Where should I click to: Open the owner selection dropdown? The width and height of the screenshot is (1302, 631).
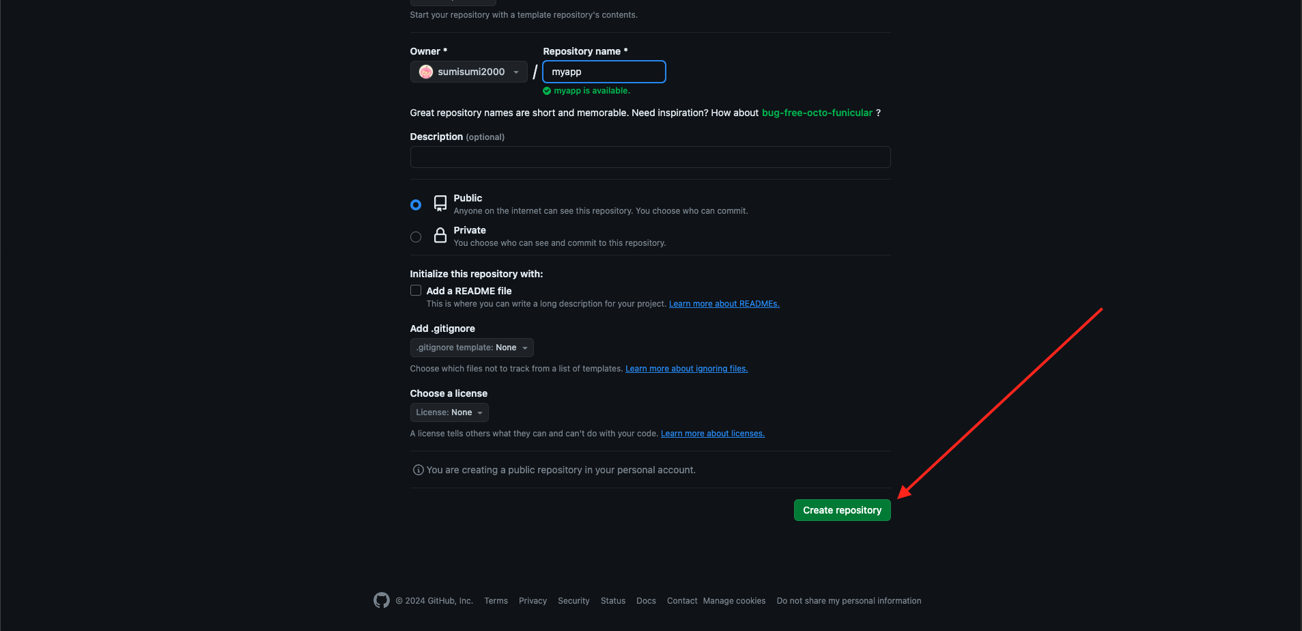468,71
